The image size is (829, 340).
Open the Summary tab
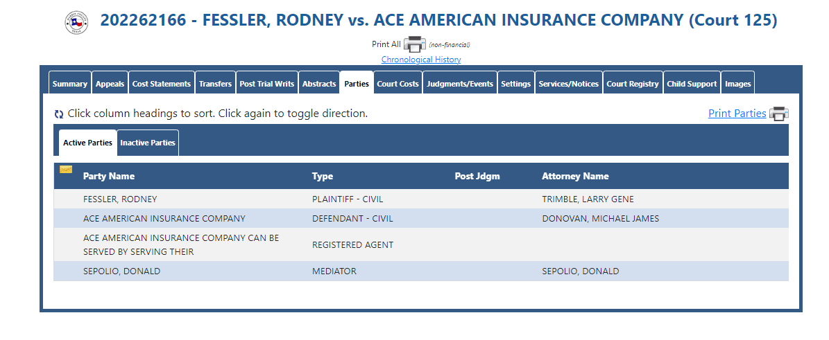pyautogui.click(x=70, y=84)
